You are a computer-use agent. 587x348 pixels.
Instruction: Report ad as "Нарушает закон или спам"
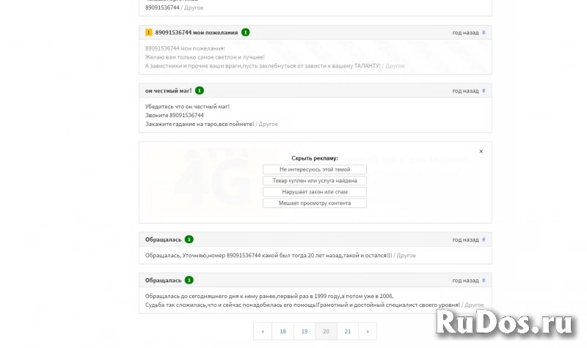coord(315,192)
